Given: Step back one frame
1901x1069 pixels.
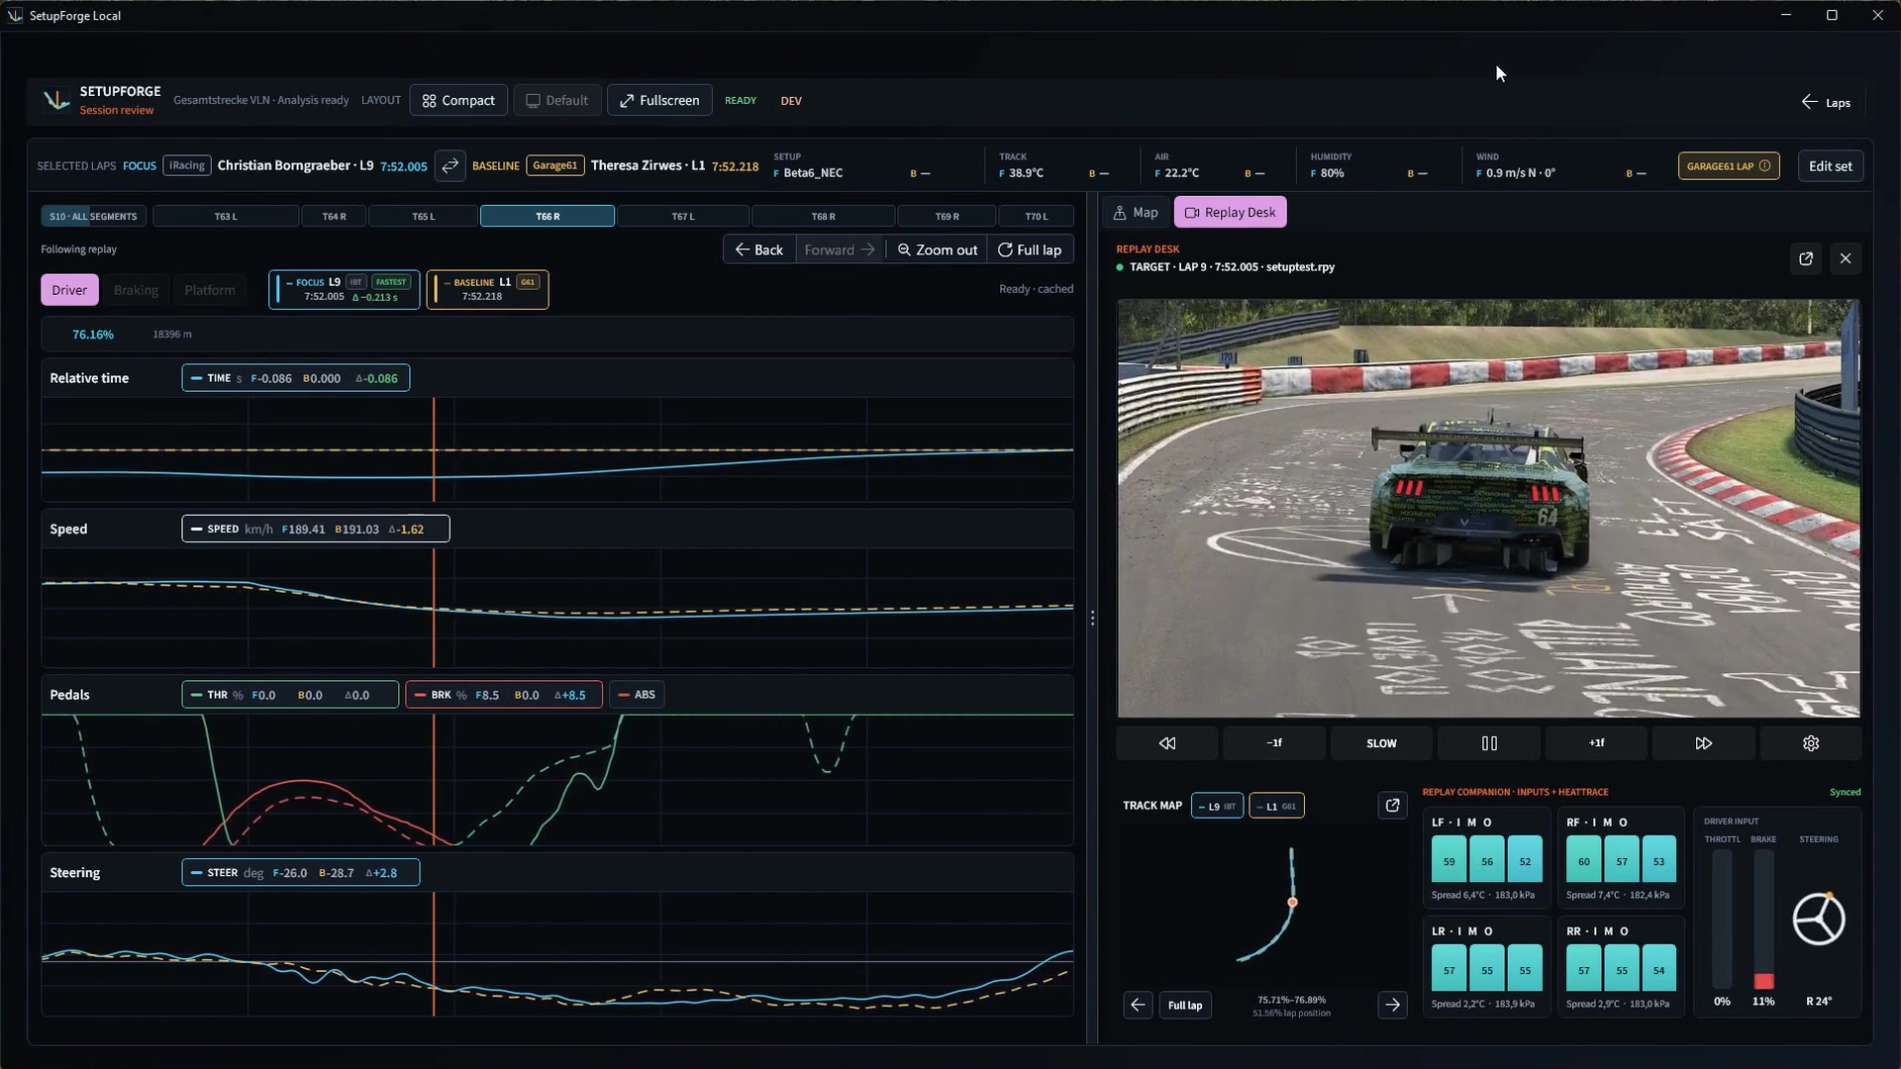Looking at the screenshot, I should pos(1274,743).
